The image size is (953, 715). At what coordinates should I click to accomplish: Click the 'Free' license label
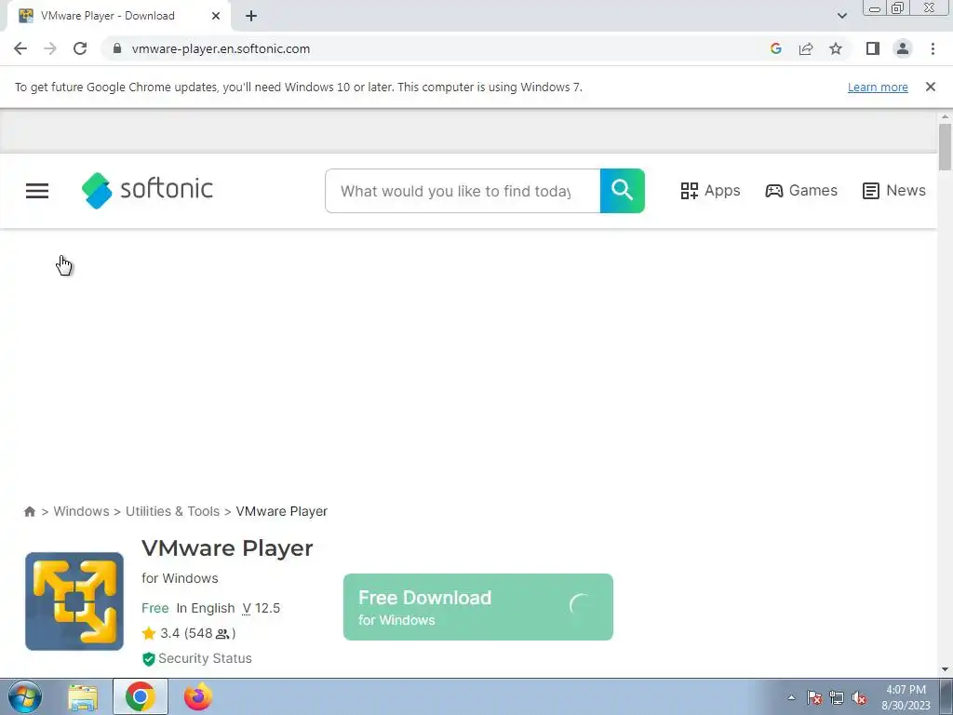(155, 608)
